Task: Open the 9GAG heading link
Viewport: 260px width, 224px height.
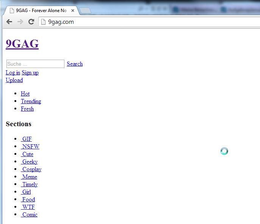Action: tap(22, 44)
